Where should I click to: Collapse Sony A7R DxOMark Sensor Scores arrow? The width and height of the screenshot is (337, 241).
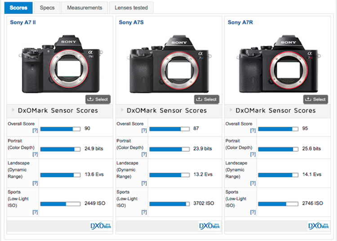point(230,111)
